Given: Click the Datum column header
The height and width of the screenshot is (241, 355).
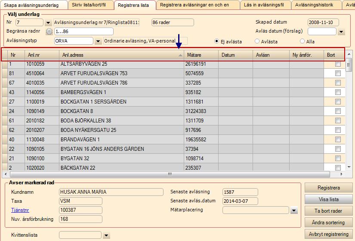Looking at the screenshot, I should (235, 55).
